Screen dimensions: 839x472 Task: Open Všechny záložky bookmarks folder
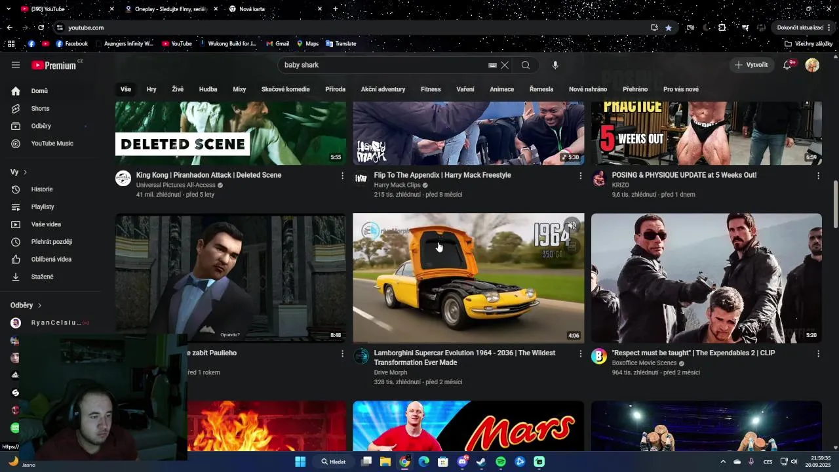click(x=809, y=44)
